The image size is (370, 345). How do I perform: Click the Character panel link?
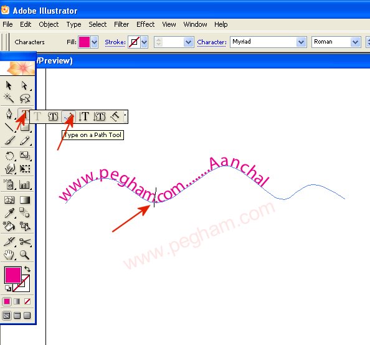click(212, 42)
